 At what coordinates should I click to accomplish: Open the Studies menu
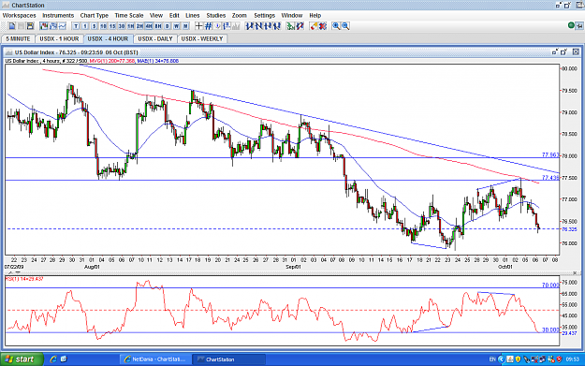click(x=216, y=15)
